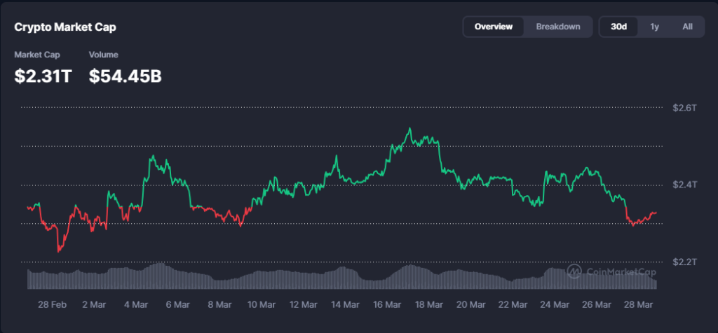This screenshot has height=333, width=718.
Task: Click the $2.4T y-axis label
Action: click(684, 185)
